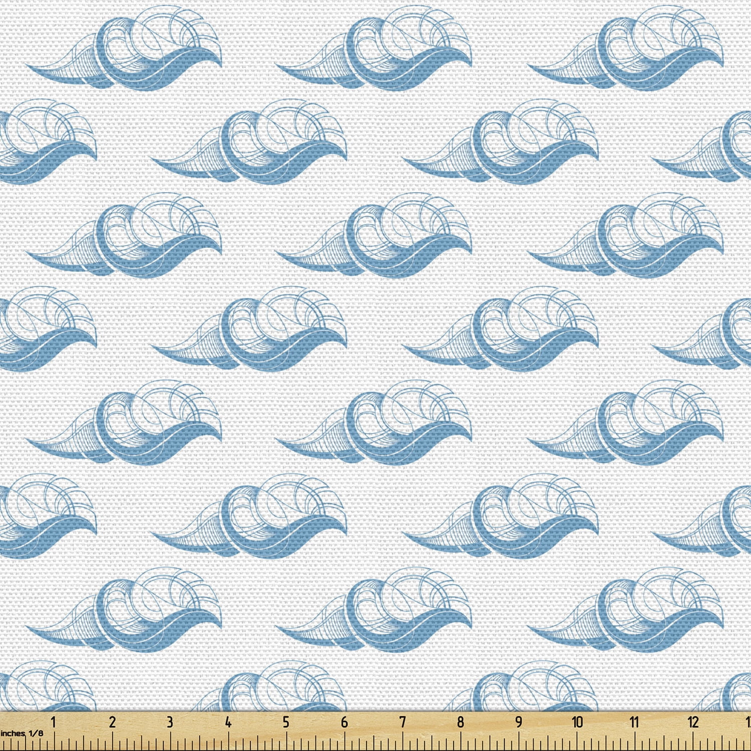Click the "inches 1/8" ruler label
The height and width of the screenshot is (751, 751).
tap(22, 733)
